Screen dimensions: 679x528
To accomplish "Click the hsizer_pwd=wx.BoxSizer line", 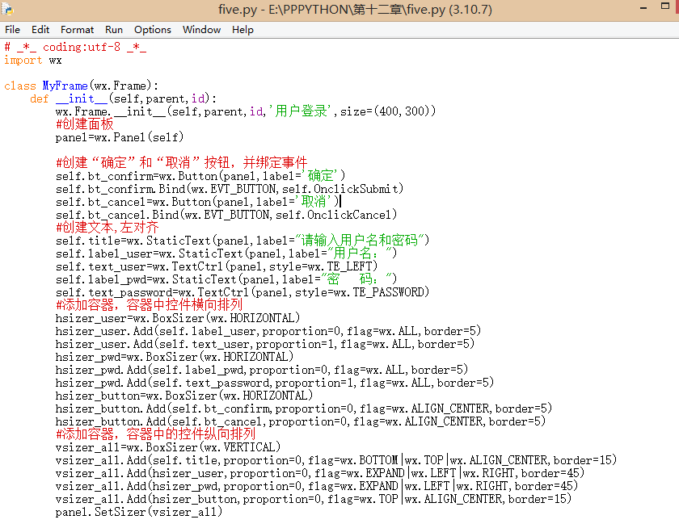I will coord(175,356).
